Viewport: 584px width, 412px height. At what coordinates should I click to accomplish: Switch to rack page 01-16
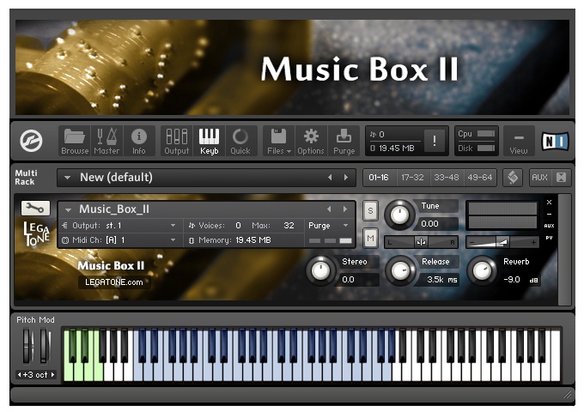click(x=379, y=178)
